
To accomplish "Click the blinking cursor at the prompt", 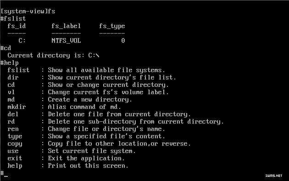I will click(x=6, y=176).
